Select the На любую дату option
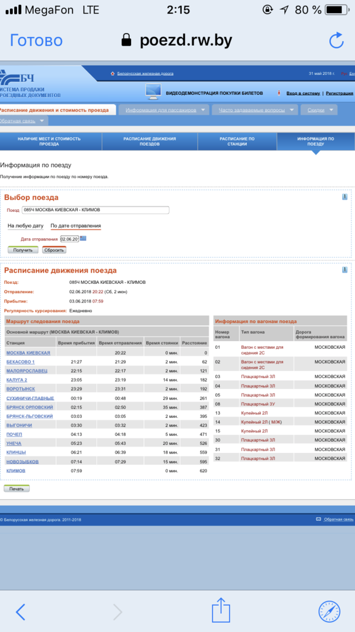 25,225
